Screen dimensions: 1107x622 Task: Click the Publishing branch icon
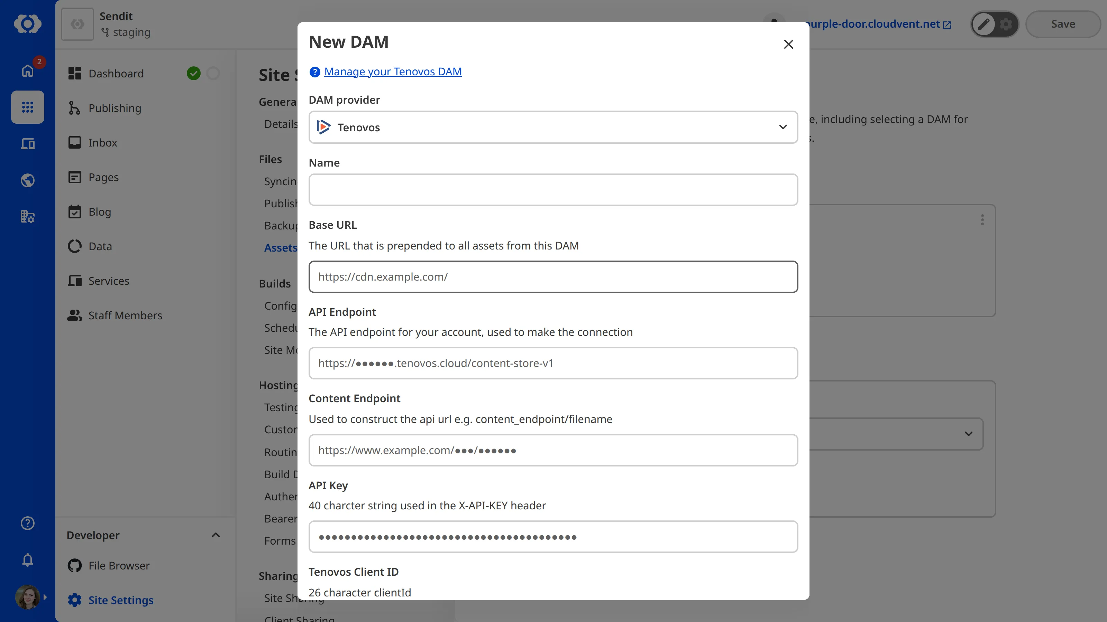pyautogui.click(x=75, y=108)
